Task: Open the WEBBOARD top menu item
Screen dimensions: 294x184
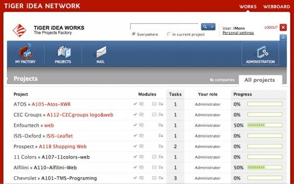Action: (276, 7)
